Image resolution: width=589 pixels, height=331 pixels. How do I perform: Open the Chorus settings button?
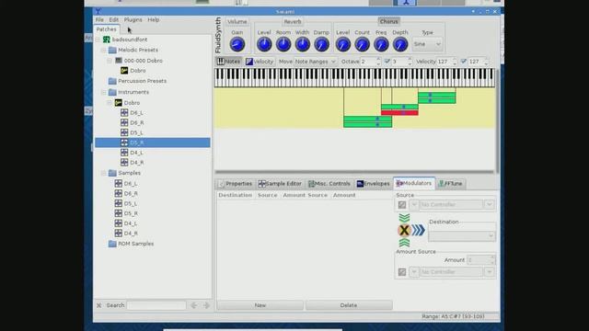point(388,21)
